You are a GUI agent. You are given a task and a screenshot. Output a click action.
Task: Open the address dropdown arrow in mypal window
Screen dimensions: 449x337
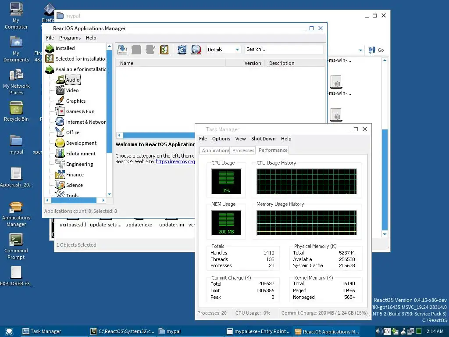(360, 50)
